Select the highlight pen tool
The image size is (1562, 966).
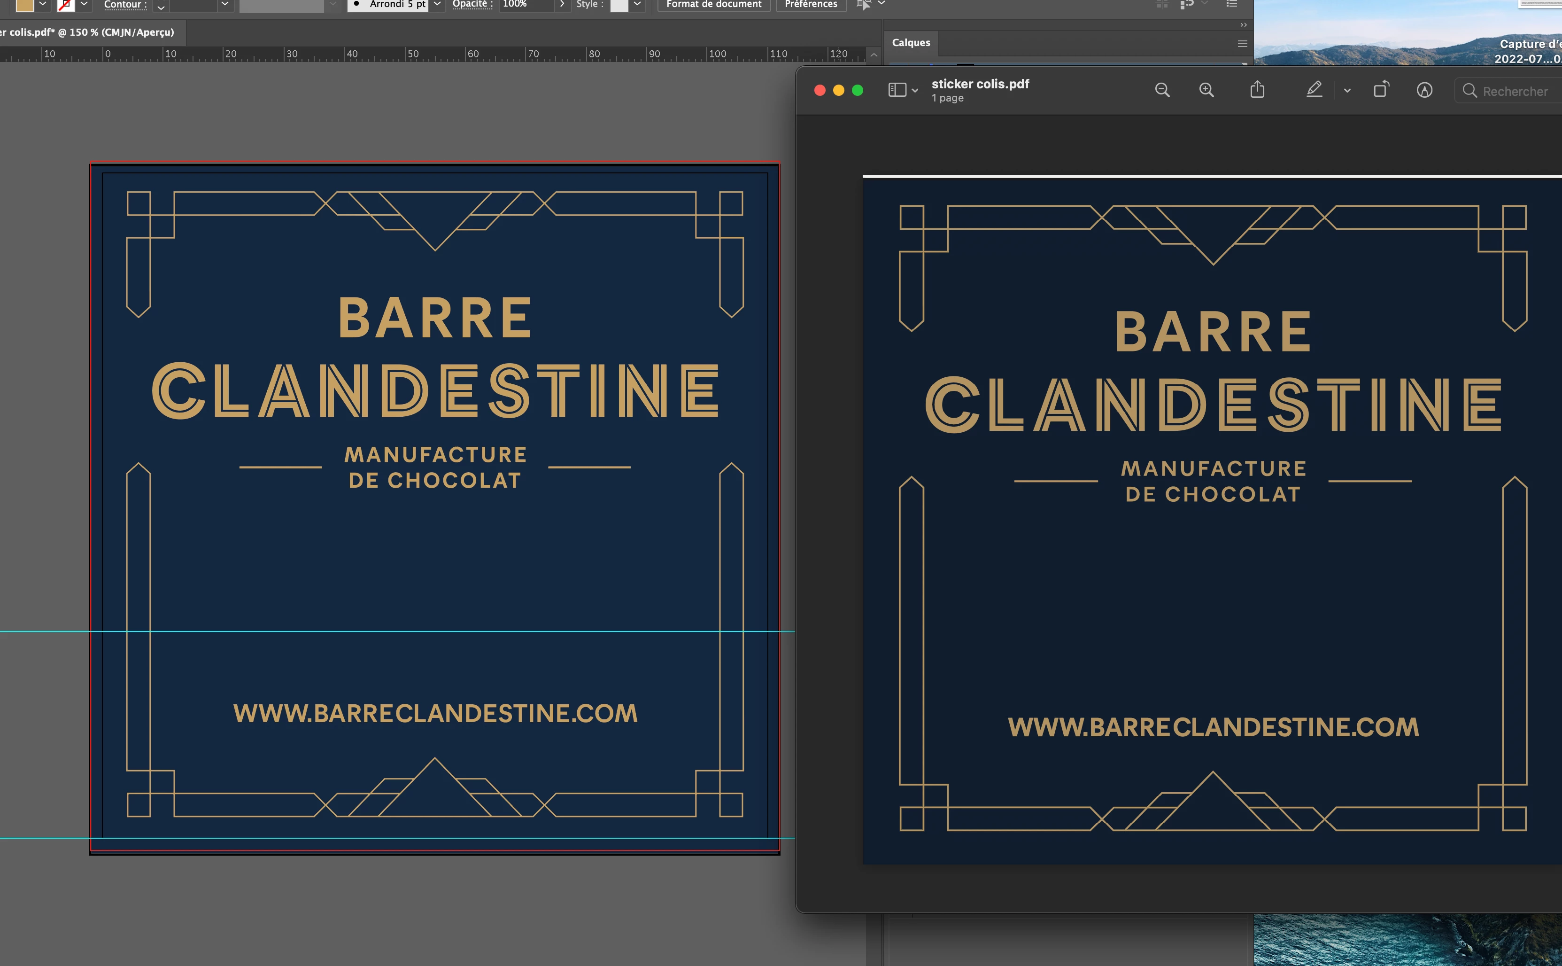tap(1314, 89)
